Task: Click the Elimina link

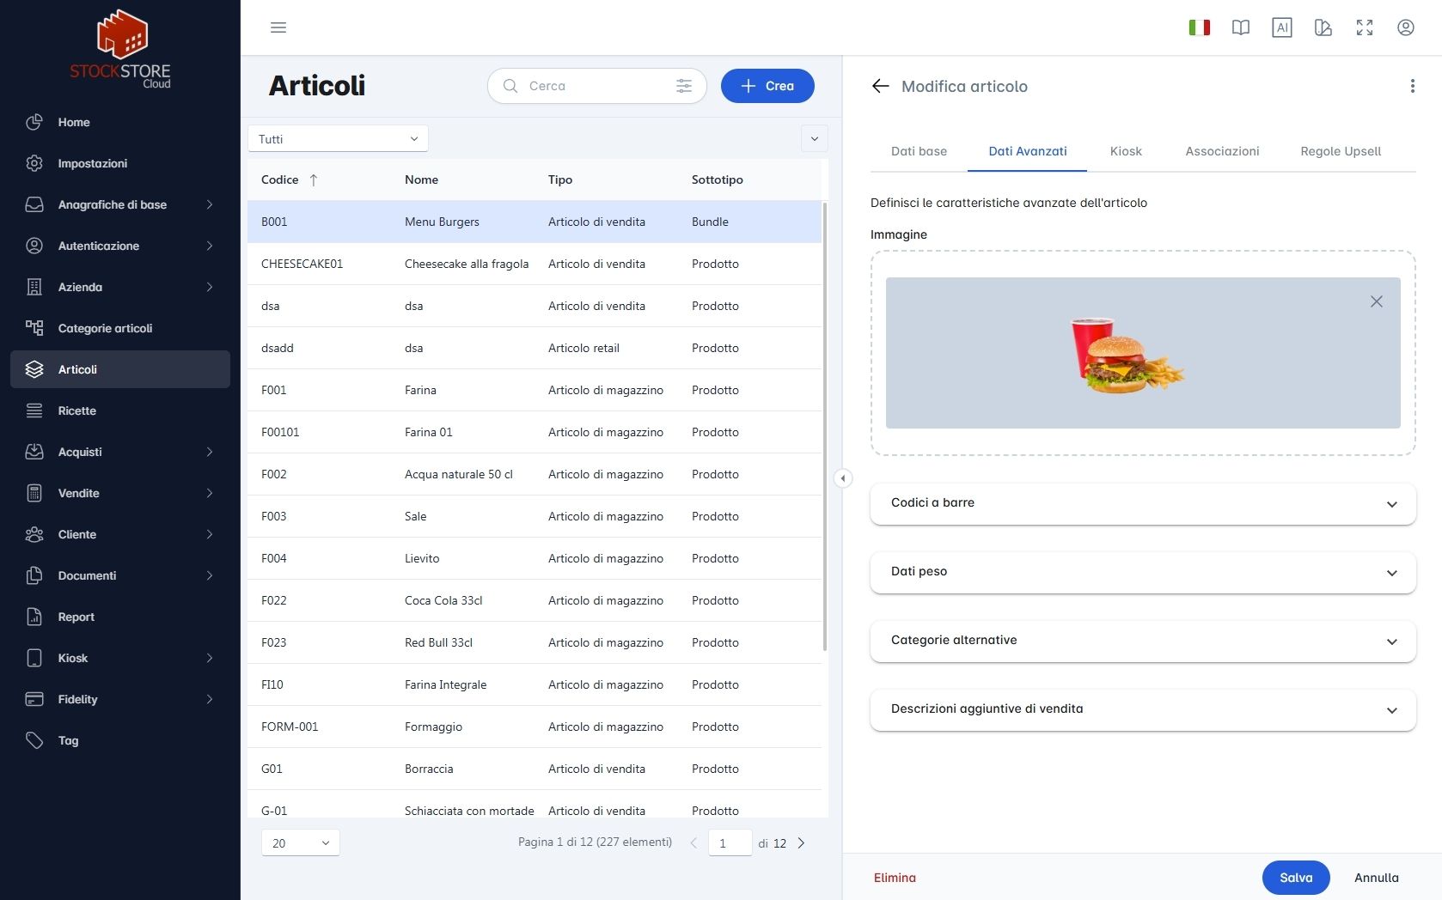Action: [x=895, y=878]
